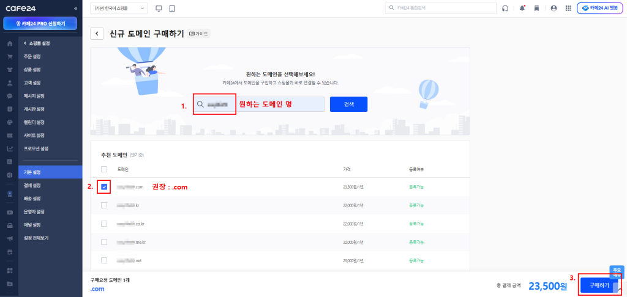This screenshot has height=297, width=627.
Task: Toggle the select-all domains checkbox
Action: tap(104, 169)
